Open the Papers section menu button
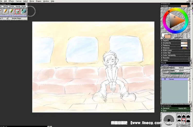The height and width of the screenshot is (127, 193). coord(189,41)
